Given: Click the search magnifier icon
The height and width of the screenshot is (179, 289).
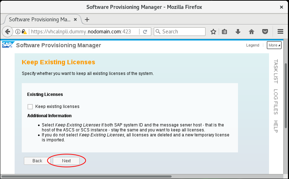Looking at the screenshot, I should [x=158, y=32].
